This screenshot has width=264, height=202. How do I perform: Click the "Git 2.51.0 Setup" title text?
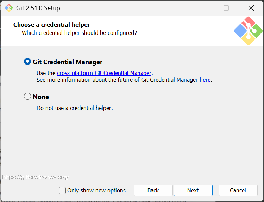pyautogui.click(x=38, y=8)
